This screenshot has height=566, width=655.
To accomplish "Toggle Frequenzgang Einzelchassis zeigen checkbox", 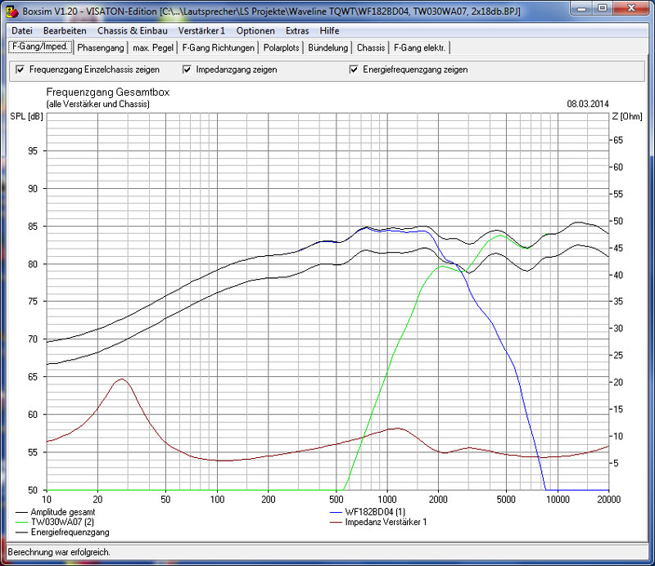I will pyautogui.click(x=20, y=70).
